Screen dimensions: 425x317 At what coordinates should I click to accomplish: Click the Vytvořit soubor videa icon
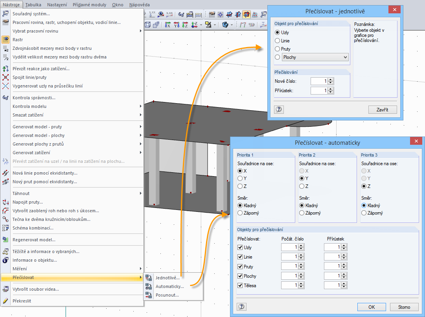pos(6,289)
